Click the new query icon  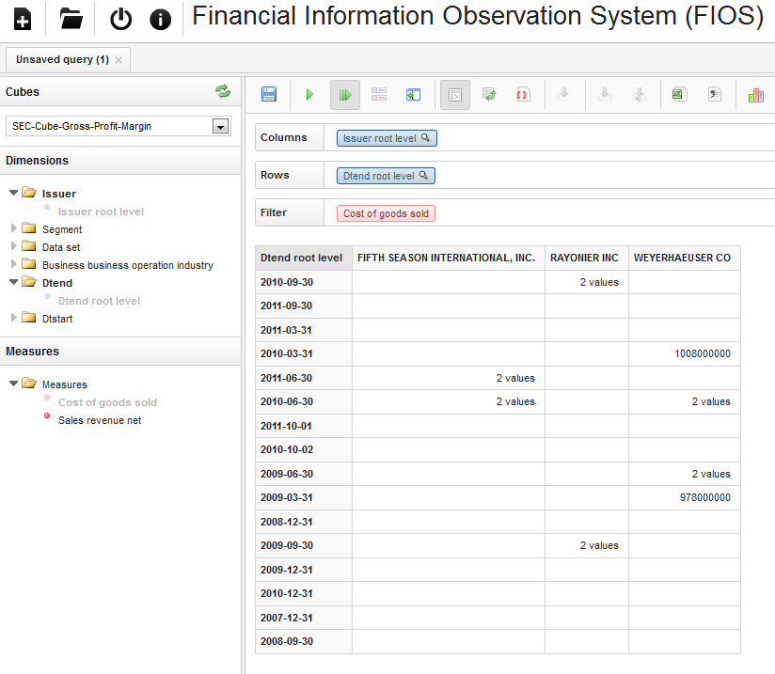pyautogui.click(x=23, y=18)
